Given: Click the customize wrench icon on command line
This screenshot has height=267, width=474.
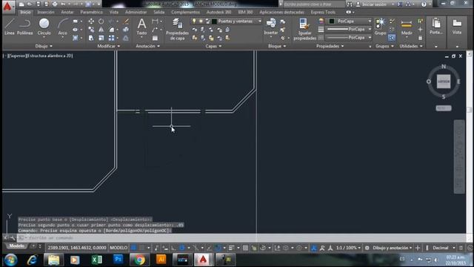Looking at the screenshot, I should (13, 238).
